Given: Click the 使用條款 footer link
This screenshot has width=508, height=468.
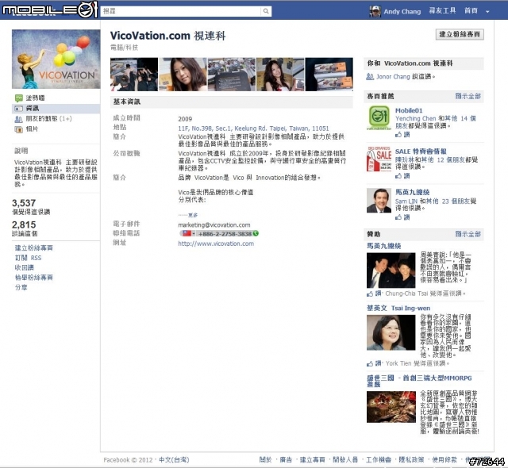Looking at the screenshot, I should point(444,459).
